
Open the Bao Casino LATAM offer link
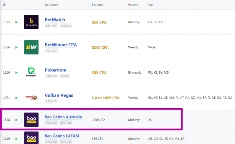tap(62, 136)
